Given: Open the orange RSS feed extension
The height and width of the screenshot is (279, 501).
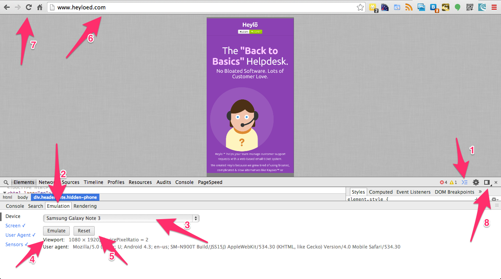Looking at the screenshot, I should (409, 7).
